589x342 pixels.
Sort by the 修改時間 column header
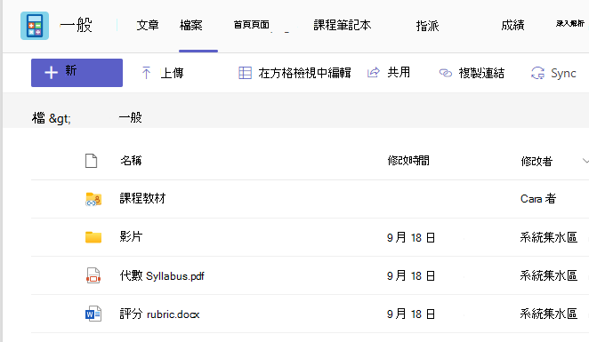point(408,161)
